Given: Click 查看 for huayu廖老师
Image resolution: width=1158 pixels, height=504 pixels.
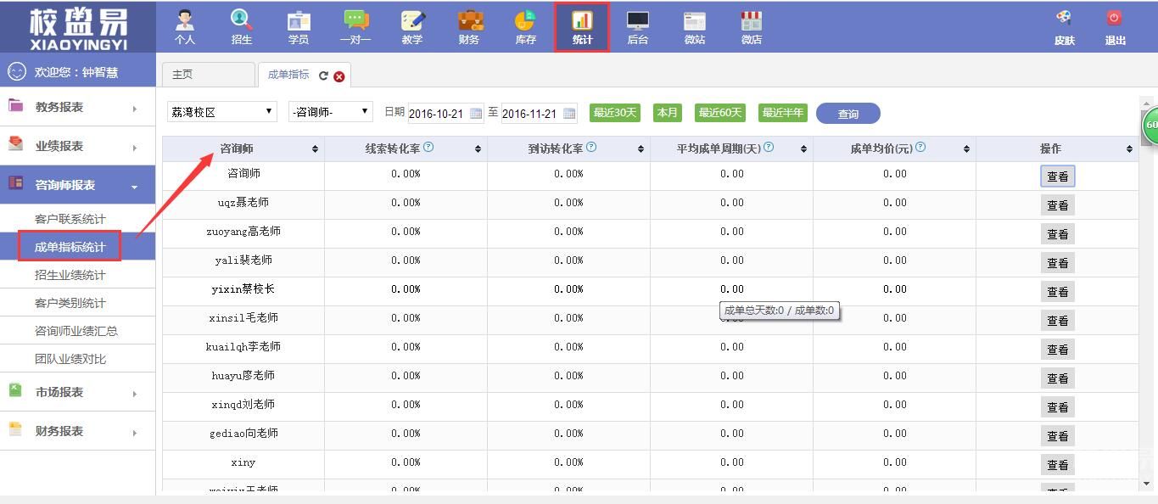Looking at the screenshot, I should (1058, 378).
